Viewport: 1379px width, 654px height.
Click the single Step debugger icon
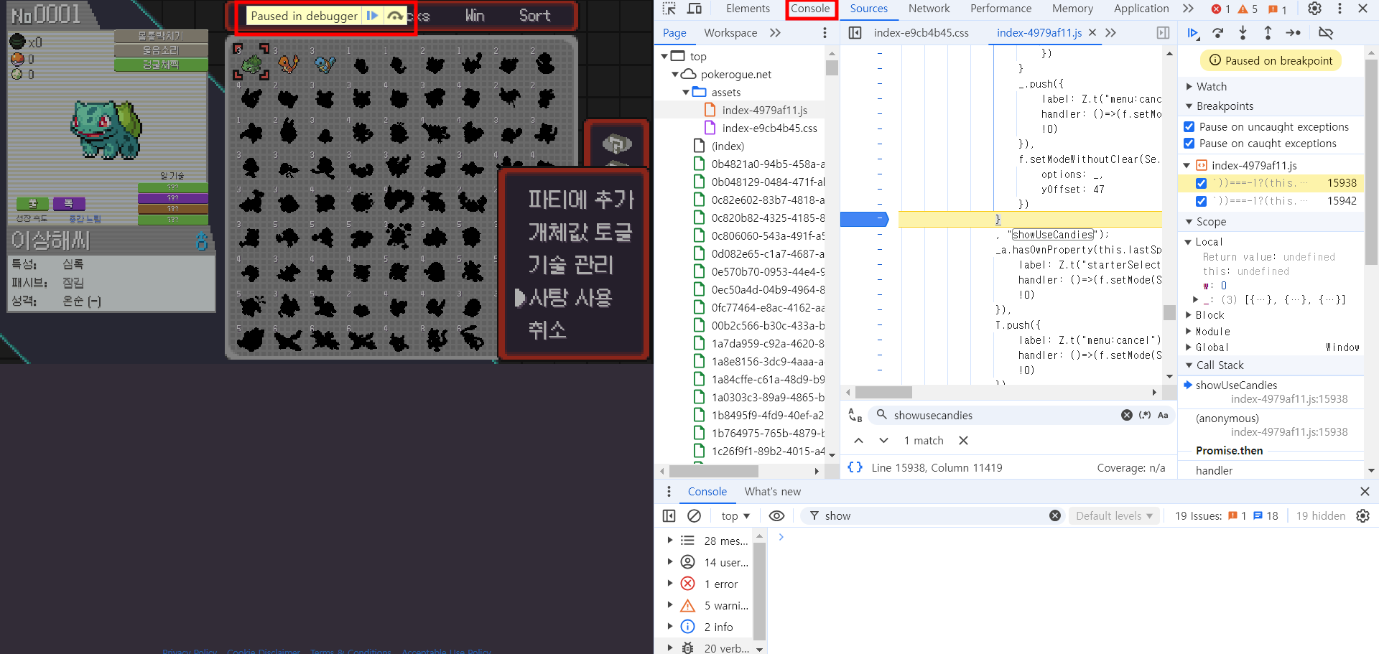[1294, 33]
